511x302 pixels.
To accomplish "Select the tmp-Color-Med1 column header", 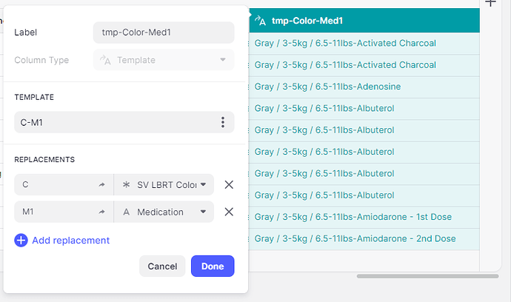I will 363,21.
